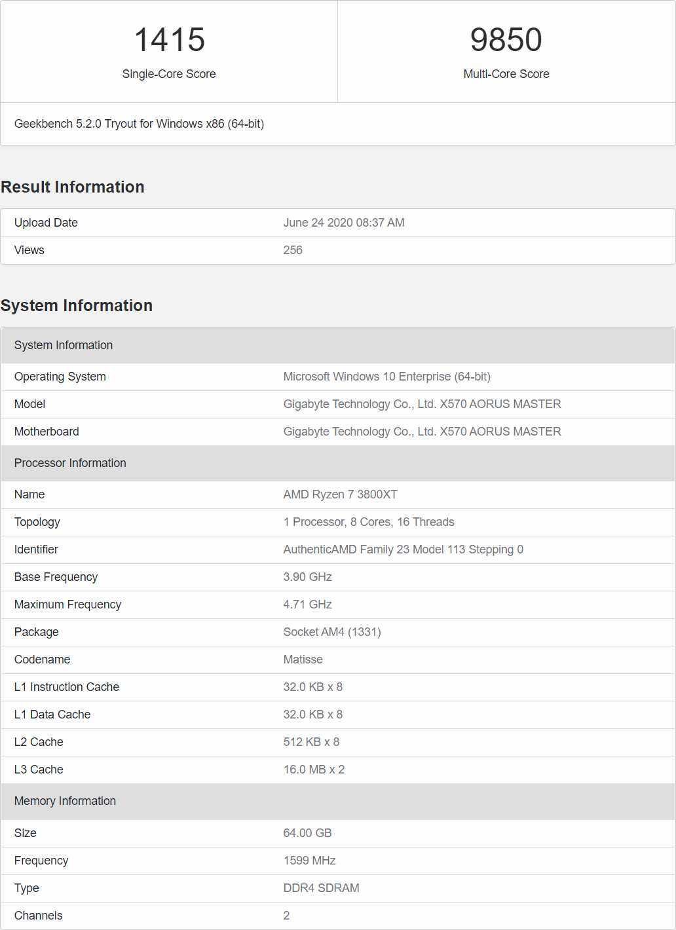The height and width of the screenshot is (930, 676).
Task: Select the 3.90 GHz base frequency value
Action: point(308,577)
